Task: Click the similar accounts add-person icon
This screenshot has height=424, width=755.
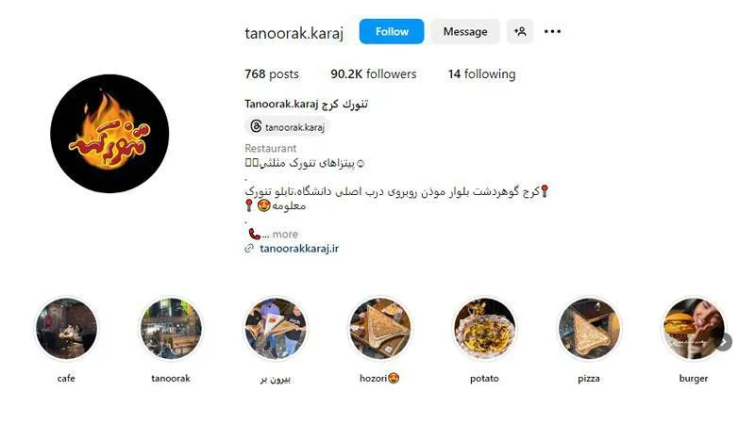Action: [x=520, y=32]
